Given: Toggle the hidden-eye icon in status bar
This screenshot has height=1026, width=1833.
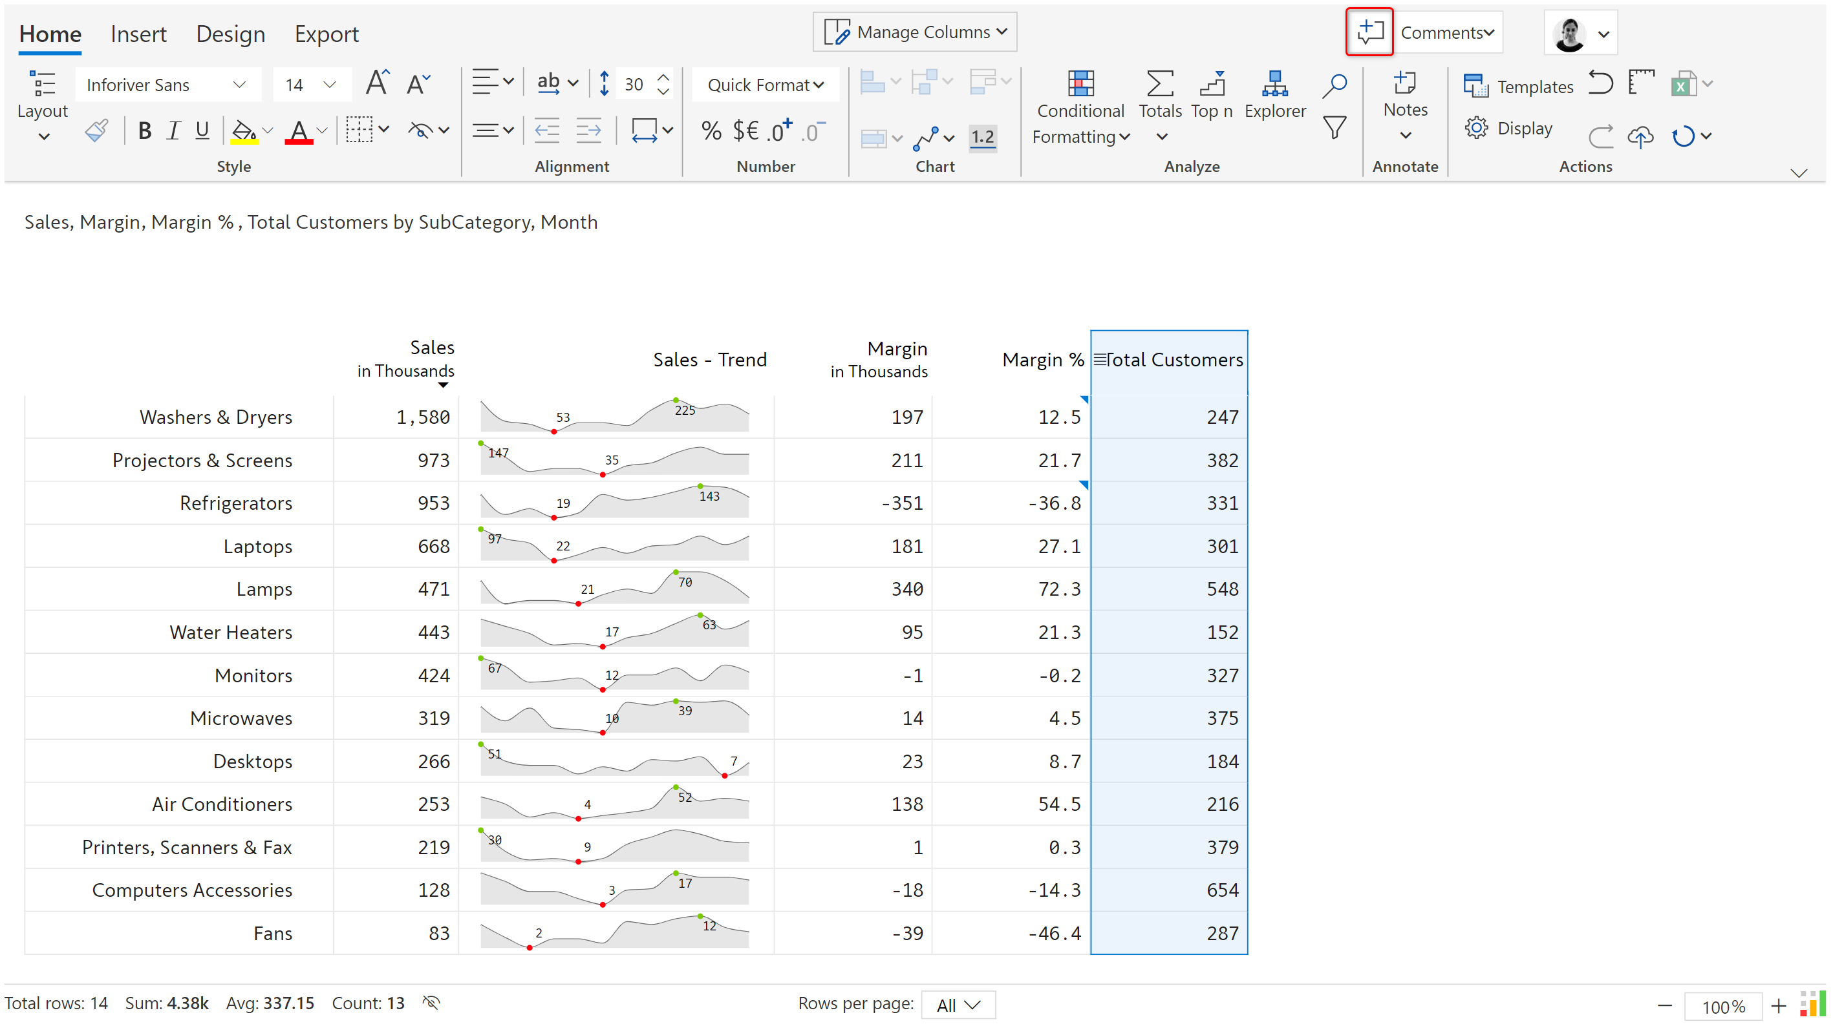Looking at the screenshot, I should point(431,1003).
